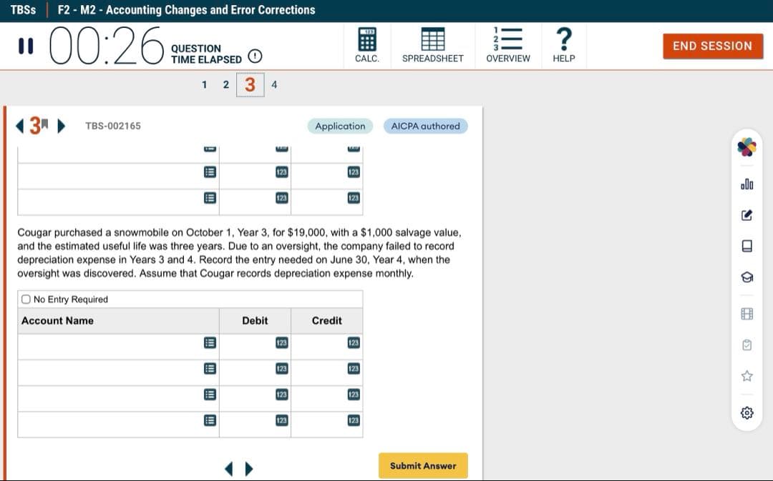Click the first row Debit amount field
Screen dimensions: 773x481
255,343
